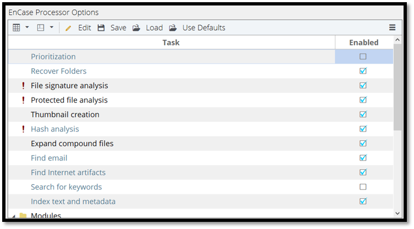Click the Enabled column header
Viewport: 414px width, 229px height.
tap(363, 42)
